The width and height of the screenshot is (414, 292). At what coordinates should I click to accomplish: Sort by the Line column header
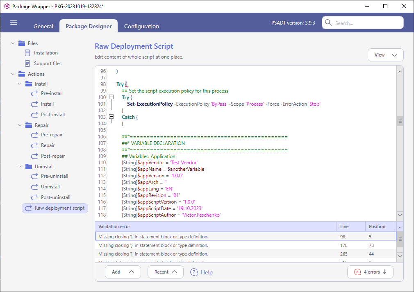(351, 226)
